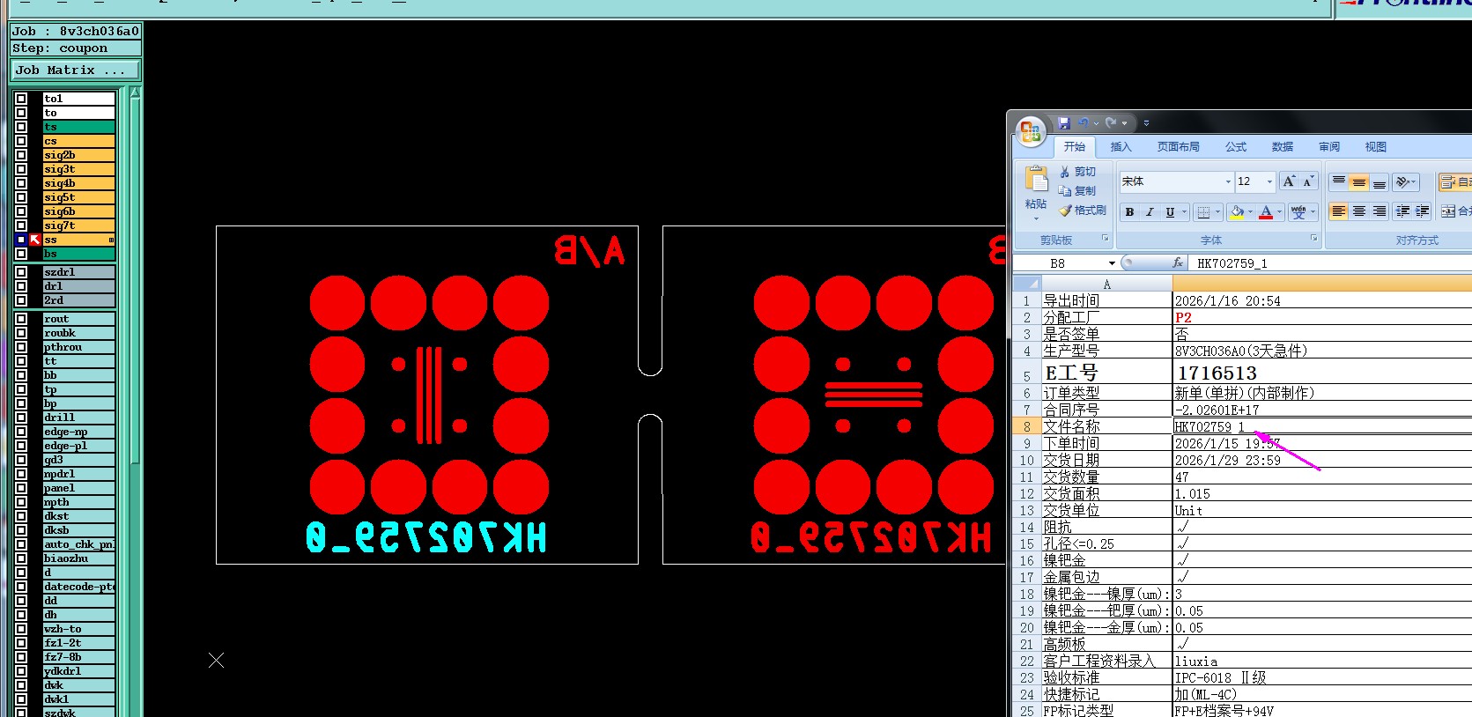Click the cell Borders icon
Screen dimensions: 1472x717
[1203, 211]
